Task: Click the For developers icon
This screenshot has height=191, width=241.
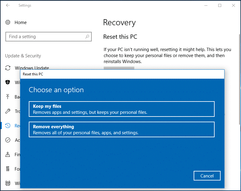Action: pos(8,169)
